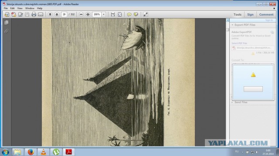Image resolution: width=279 pixels, height=156 pixels.
Task: Open the Comment pane
Action: 266,14
